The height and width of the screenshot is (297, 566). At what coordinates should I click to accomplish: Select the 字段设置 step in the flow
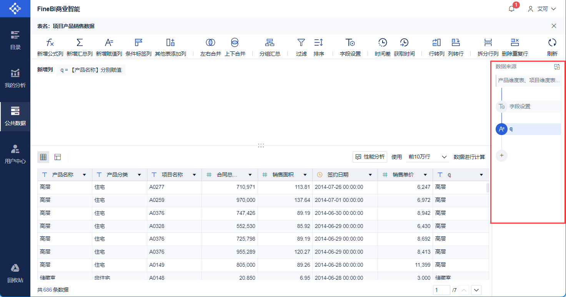tap(528, 106)
